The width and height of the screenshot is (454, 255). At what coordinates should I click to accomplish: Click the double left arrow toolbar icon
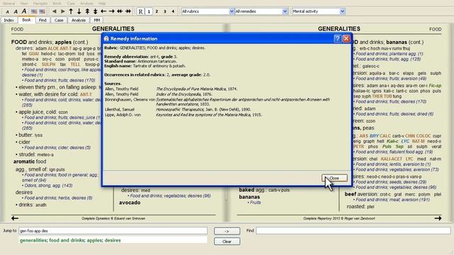coord(120,11)
